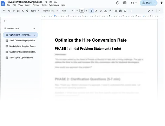
Task: Switch to Customer Support Ticket R... tab
Action: (x=20, y=52)
